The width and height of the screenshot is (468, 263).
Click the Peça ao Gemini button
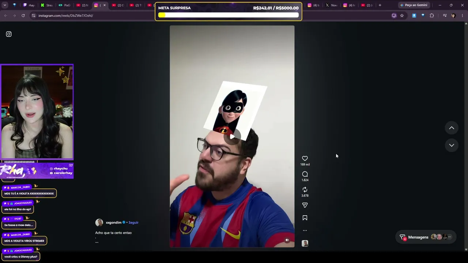coord(414,5)
